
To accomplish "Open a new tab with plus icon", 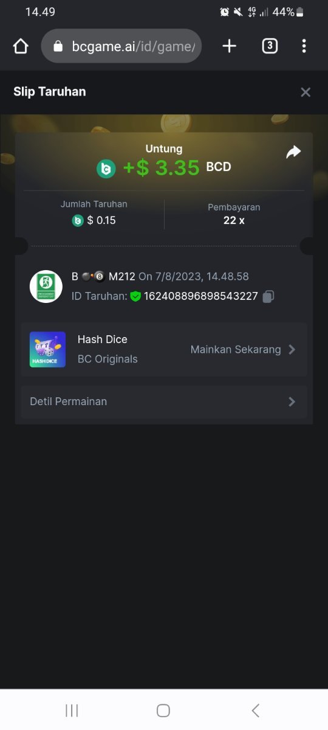I will [x=229, y=46].
